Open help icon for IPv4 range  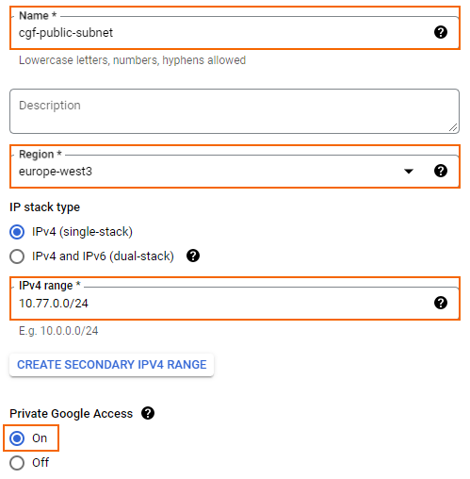point(441,303)
